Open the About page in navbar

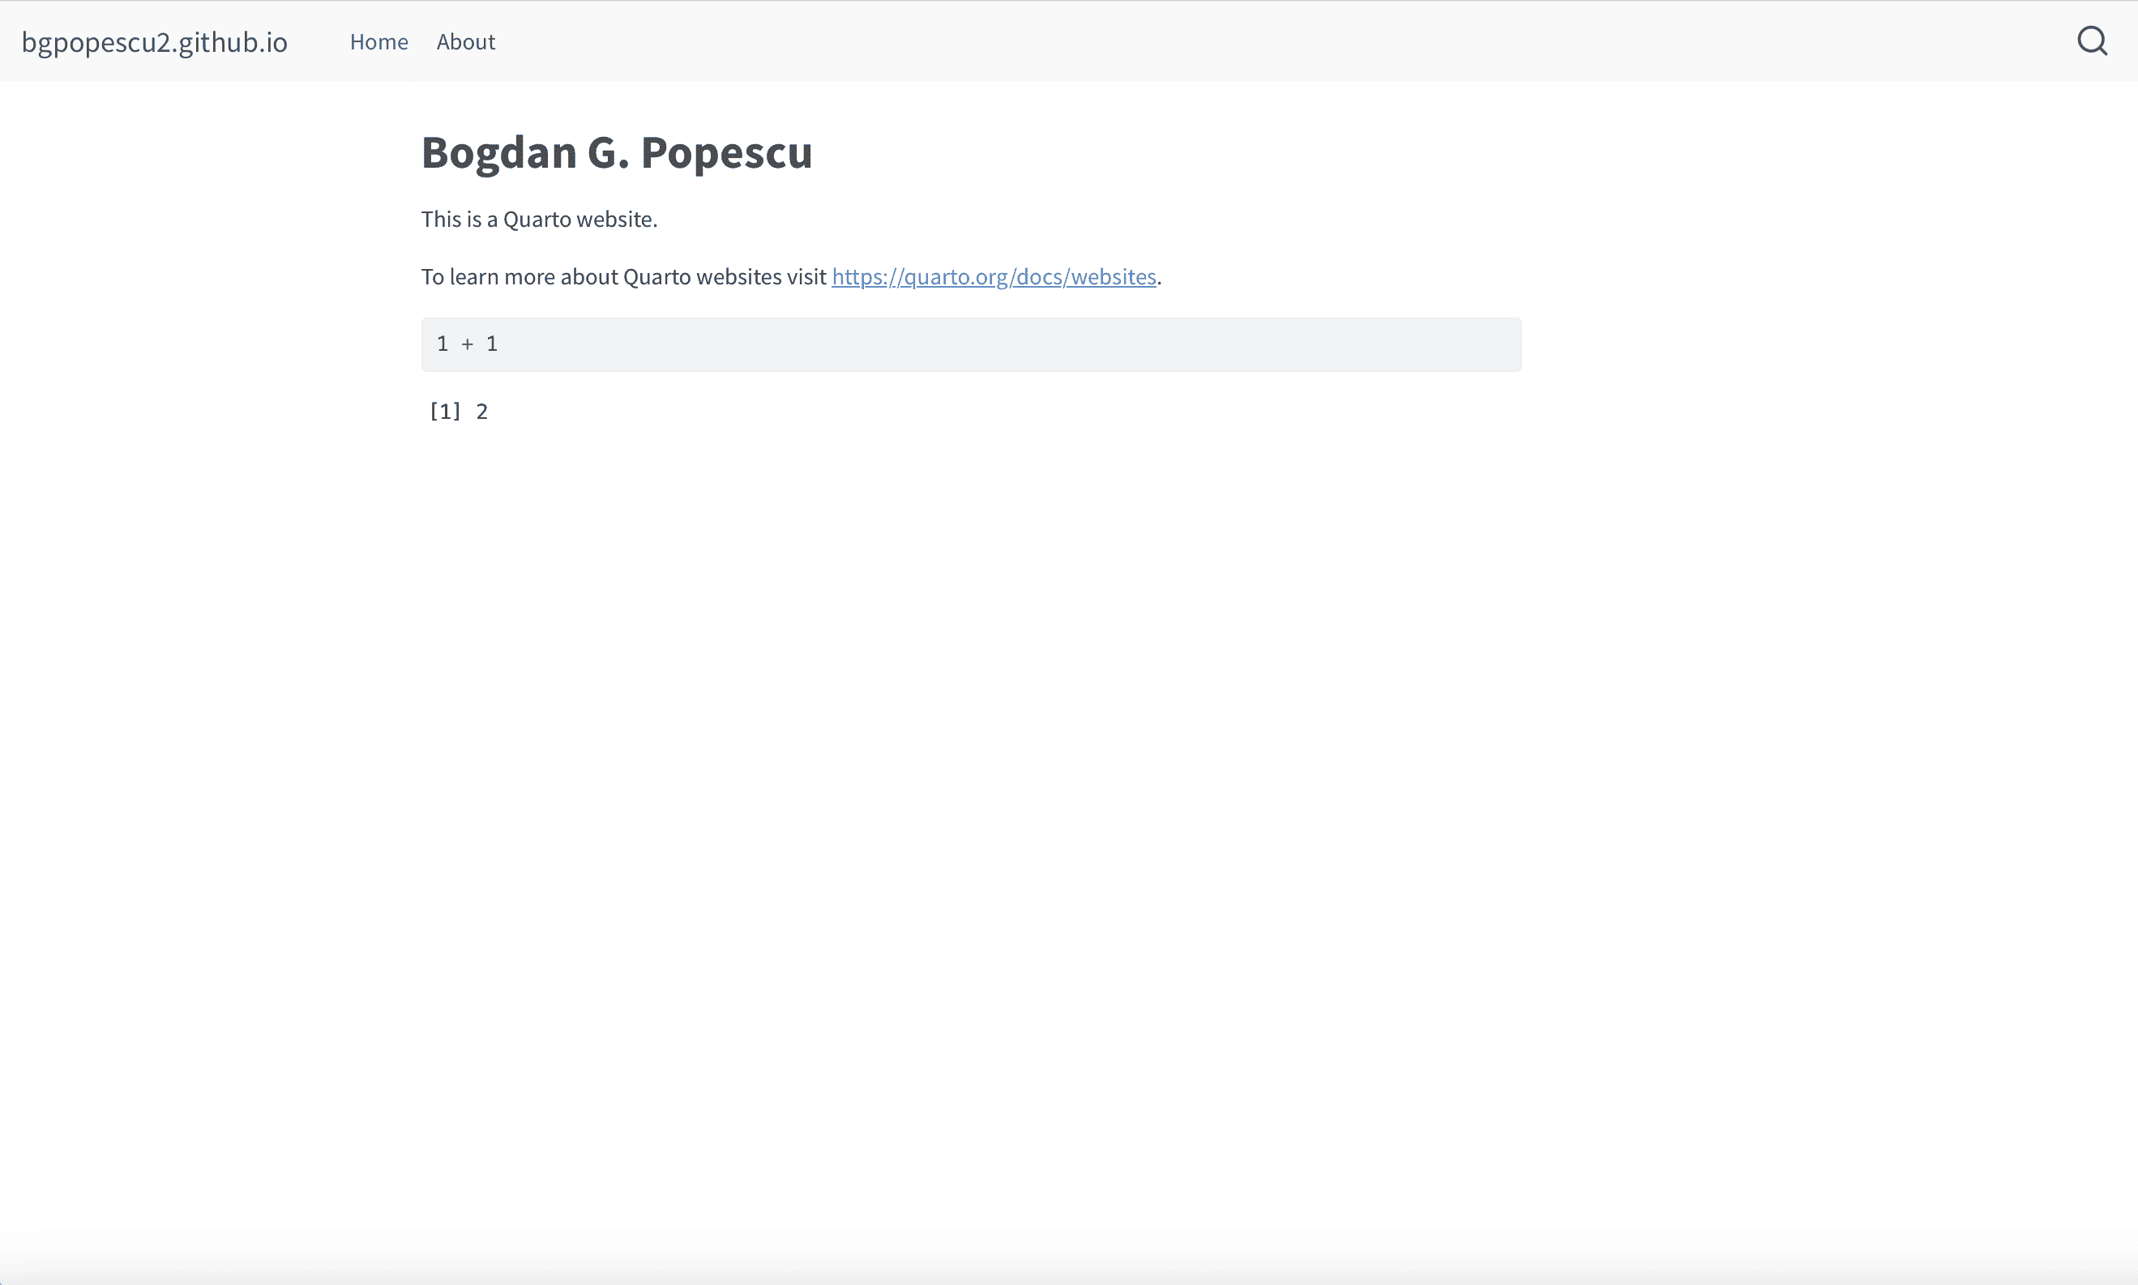pyautogui.click(x=466, y=41)
